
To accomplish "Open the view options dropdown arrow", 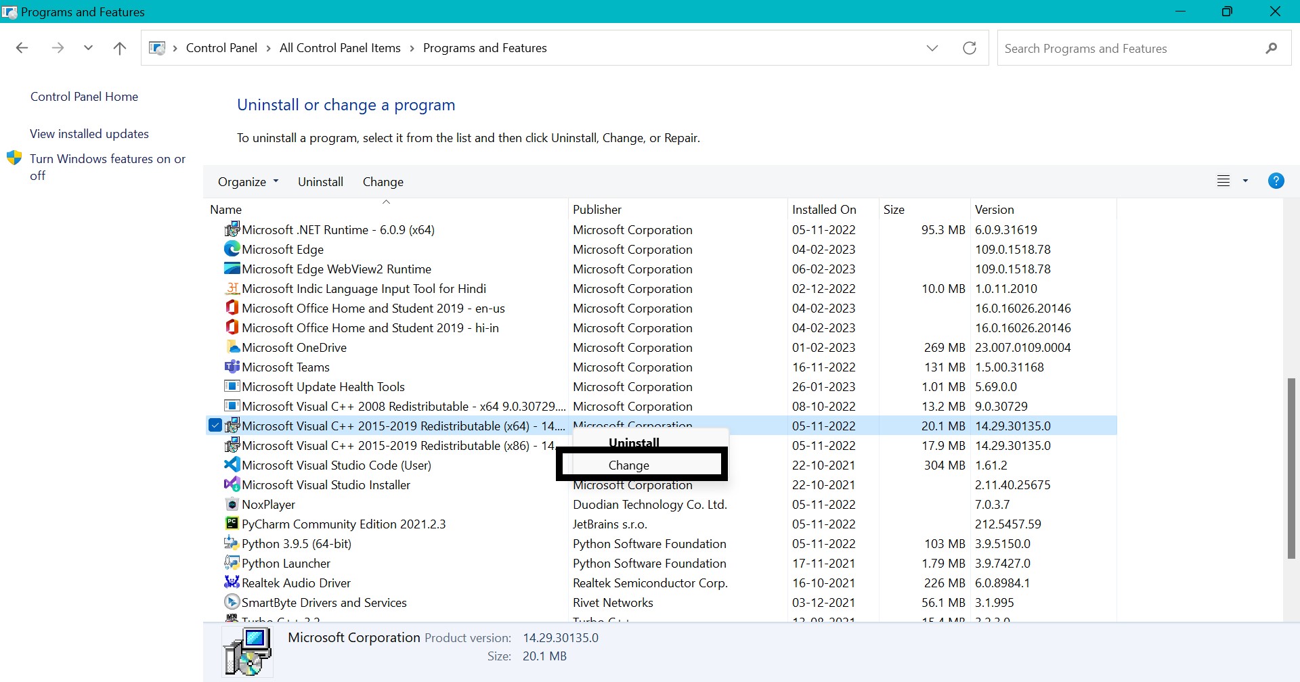I will click(x=1245, y=181).
